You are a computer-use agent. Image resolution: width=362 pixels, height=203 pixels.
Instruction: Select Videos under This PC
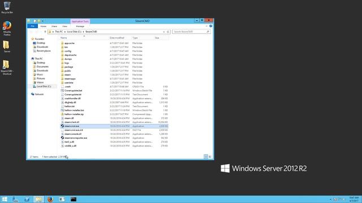click(x=40, y=82)
